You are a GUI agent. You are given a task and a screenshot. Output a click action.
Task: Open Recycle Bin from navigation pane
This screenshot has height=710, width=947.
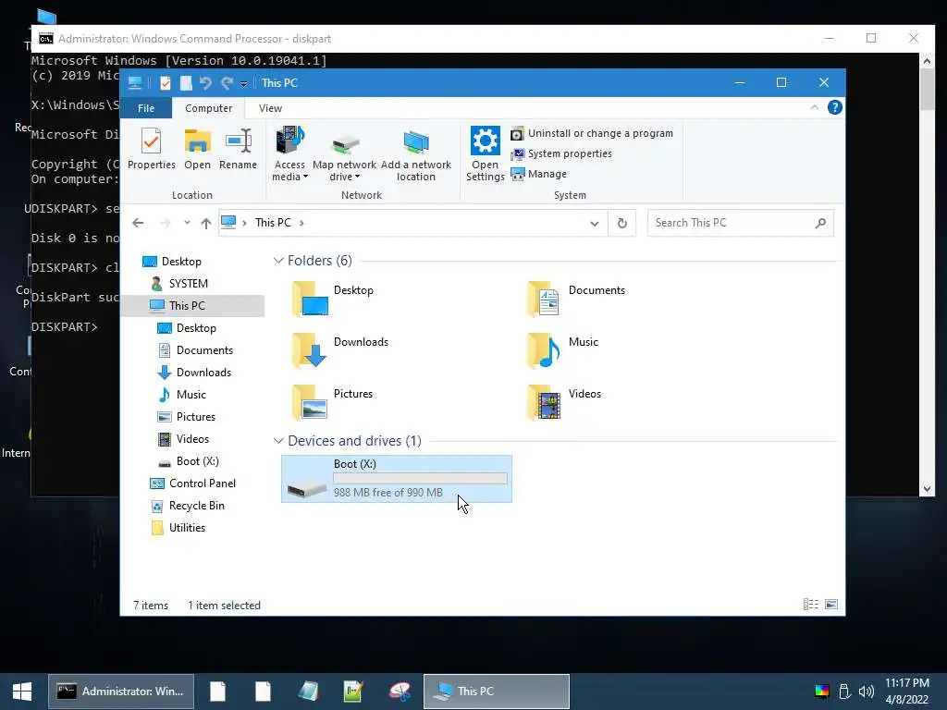point(196,506)
